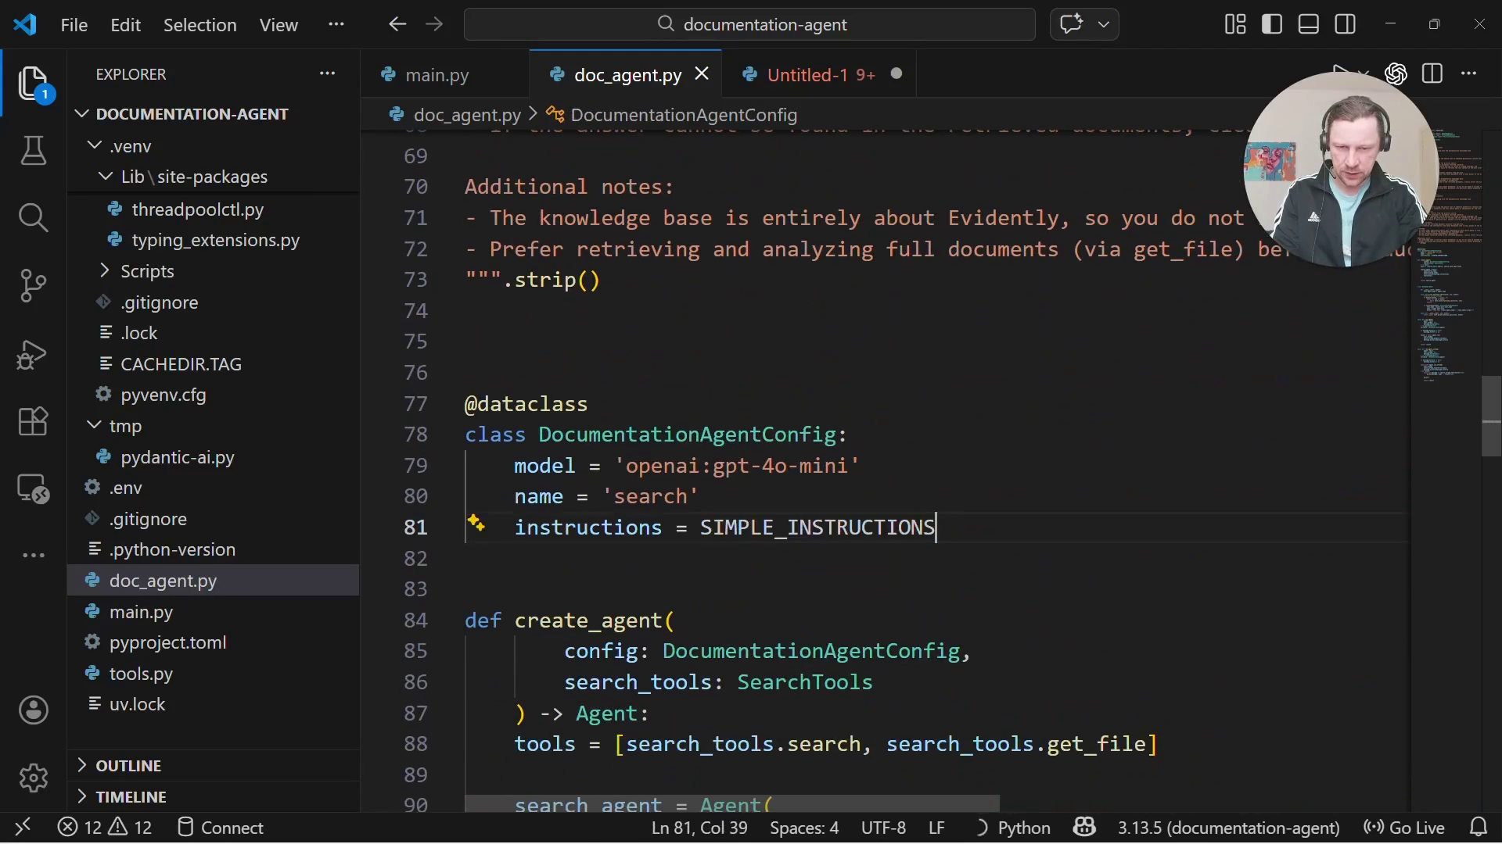Open pyproject.toml in the explorer
Screen dimensions: 1502x844
[x=167, y=642]
